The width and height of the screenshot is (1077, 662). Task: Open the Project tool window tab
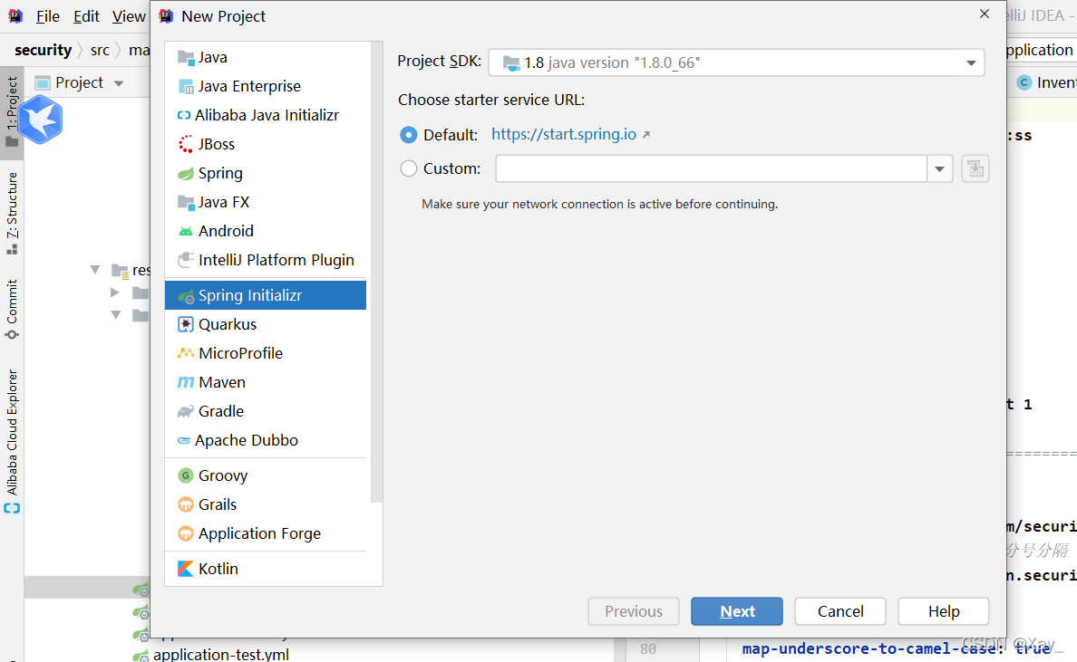point(12,112)
